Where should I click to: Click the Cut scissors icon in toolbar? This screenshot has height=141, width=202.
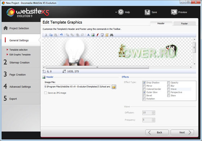[46, 35]
